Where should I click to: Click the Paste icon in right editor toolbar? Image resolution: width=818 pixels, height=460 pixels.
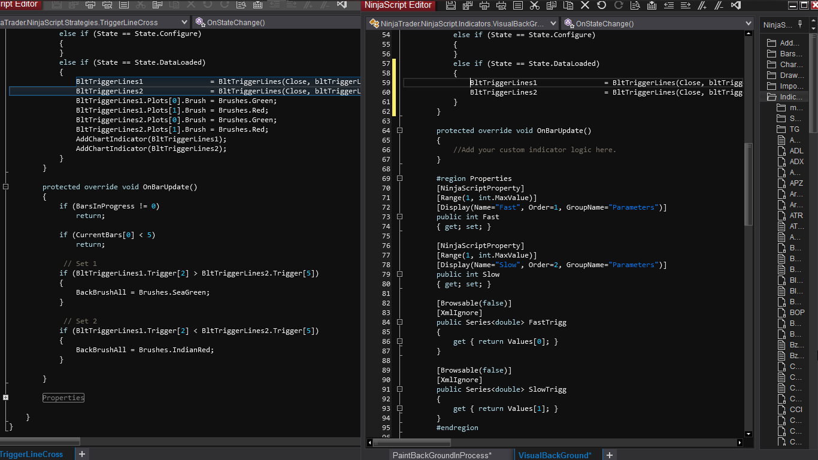click(x=568, y=5)
